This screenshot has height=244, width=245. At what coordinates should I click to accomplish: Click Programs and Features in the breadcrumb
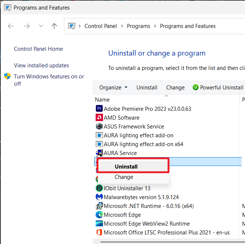click(x=188, y=26)
